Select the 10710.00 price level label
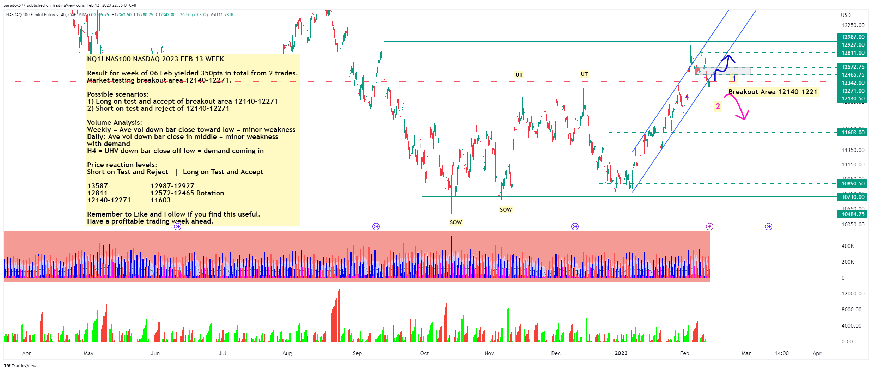The image size is (872, 372). pos(852,197)
